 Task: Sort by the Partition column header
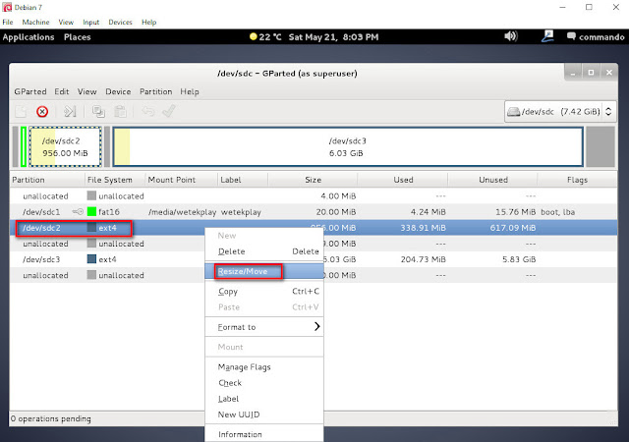pos(47,180)
